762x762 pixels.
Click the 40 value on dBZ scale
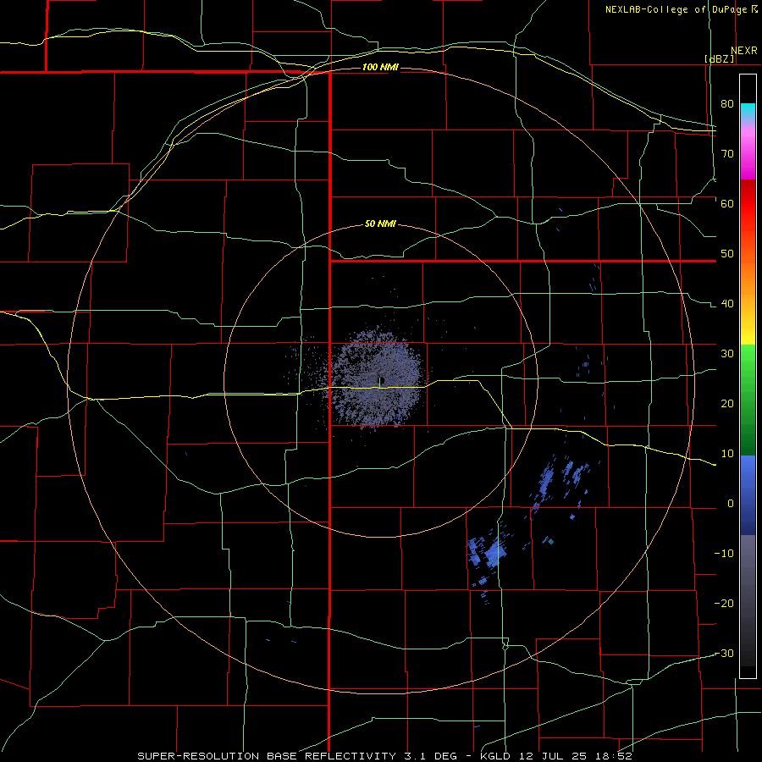(x=727, y=304)
